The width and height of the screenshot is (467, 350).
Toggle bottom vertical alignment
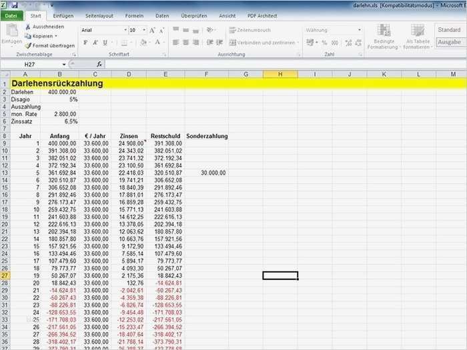click(195, 30)
